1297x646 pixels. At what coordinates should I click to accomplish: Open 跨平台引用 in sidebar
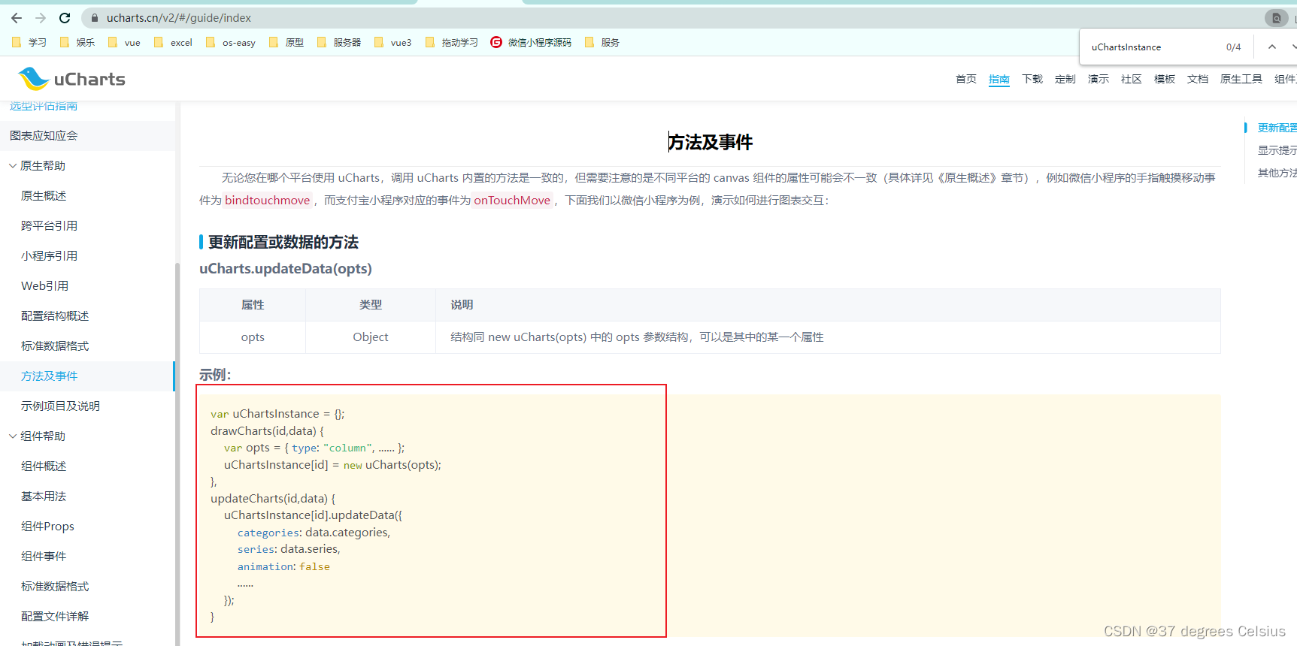pyautogui.click(x=49, y=225)
